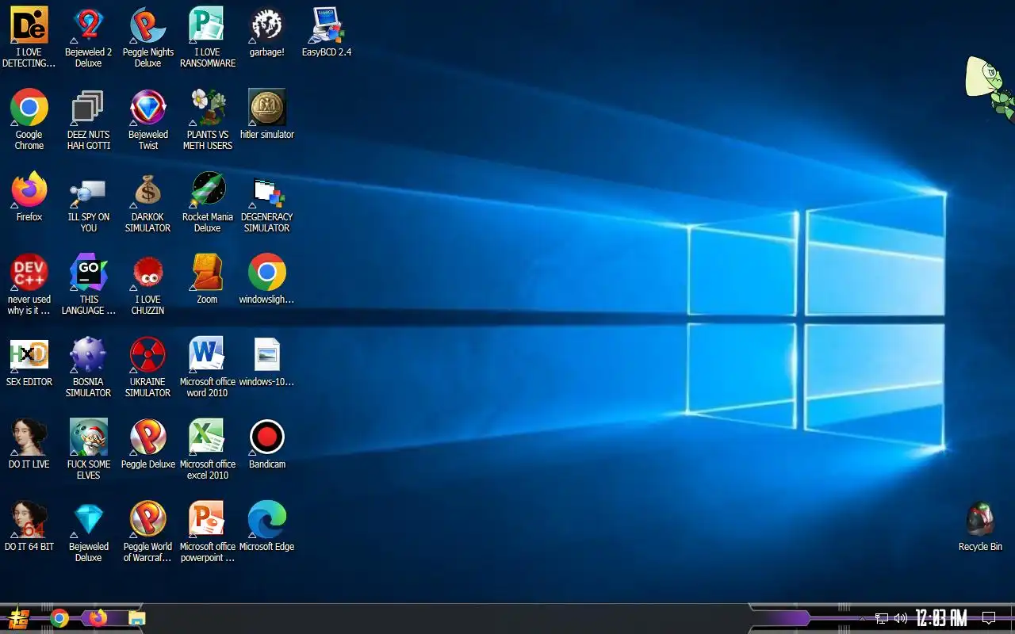Screen dimensions: 1015x634
Task: Click the 12:03 AM taskbar clock
Action: (x=941, y=618)
